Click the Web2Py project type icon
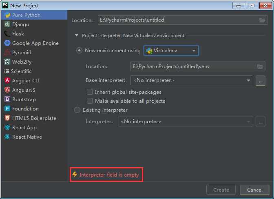Viewport: 274px width, 199px height. pos(7,62)
